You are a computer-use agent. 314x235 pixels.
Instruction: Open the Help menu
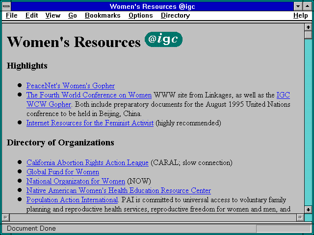point(301,16)
